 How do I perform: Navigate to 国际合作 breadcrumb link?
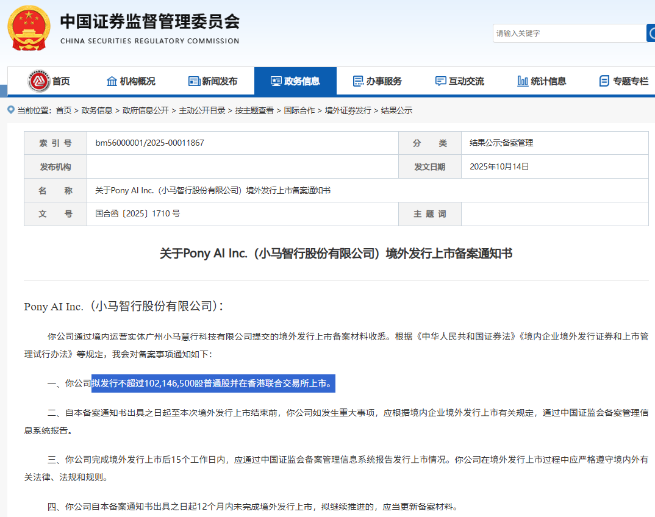point(299,110)
